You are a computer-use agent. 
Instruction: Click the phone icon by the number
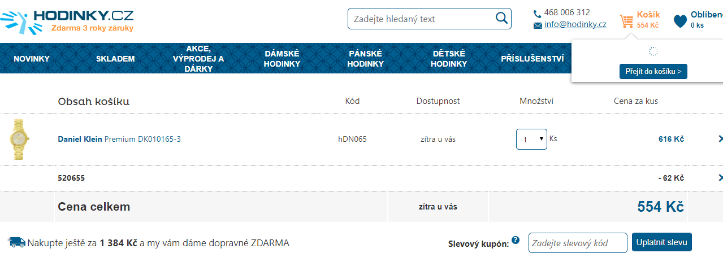coord(537,13)
